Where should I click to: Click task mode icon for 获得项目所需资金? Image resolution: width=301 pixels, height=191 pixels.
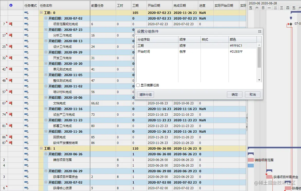click(x=26, y=177)
